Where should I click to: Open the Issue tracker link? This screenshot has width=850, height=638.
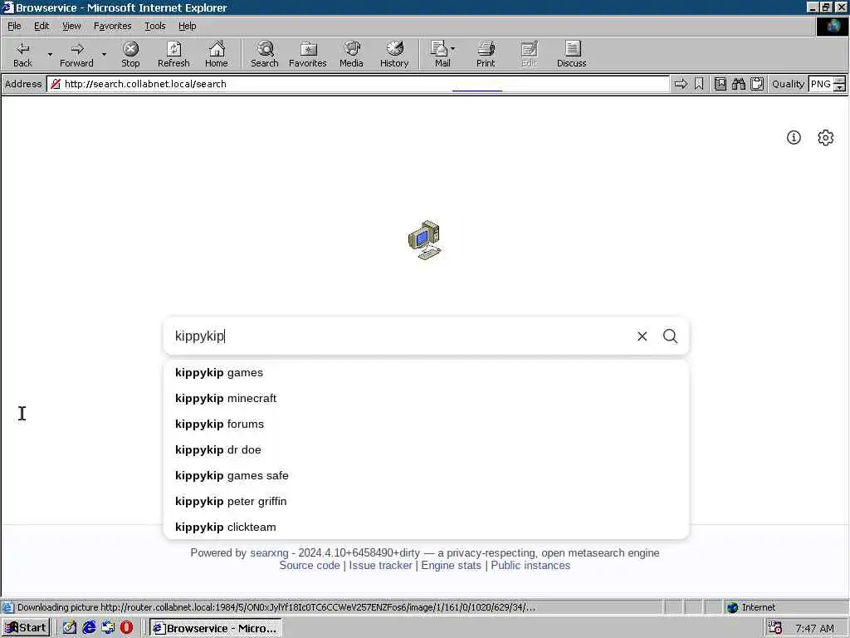(380, 565)
